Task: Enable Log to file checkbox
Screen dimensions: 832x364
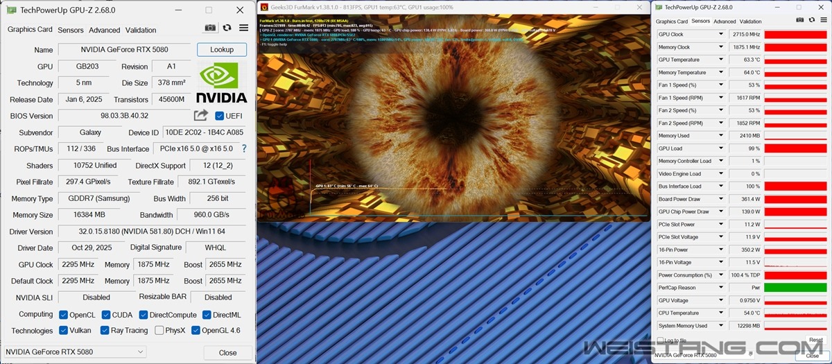Action: (x=659, y=340)
